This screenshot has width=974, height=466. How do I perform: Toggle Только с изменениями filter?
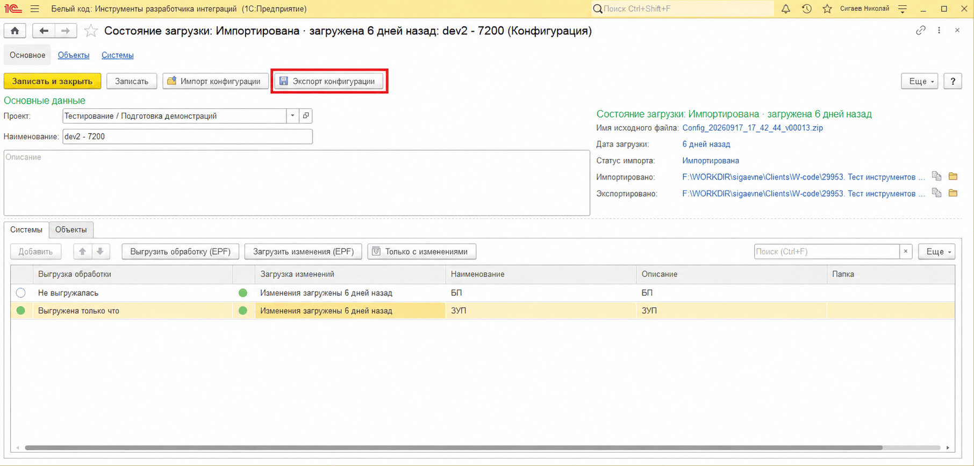[x=421, y=251]
